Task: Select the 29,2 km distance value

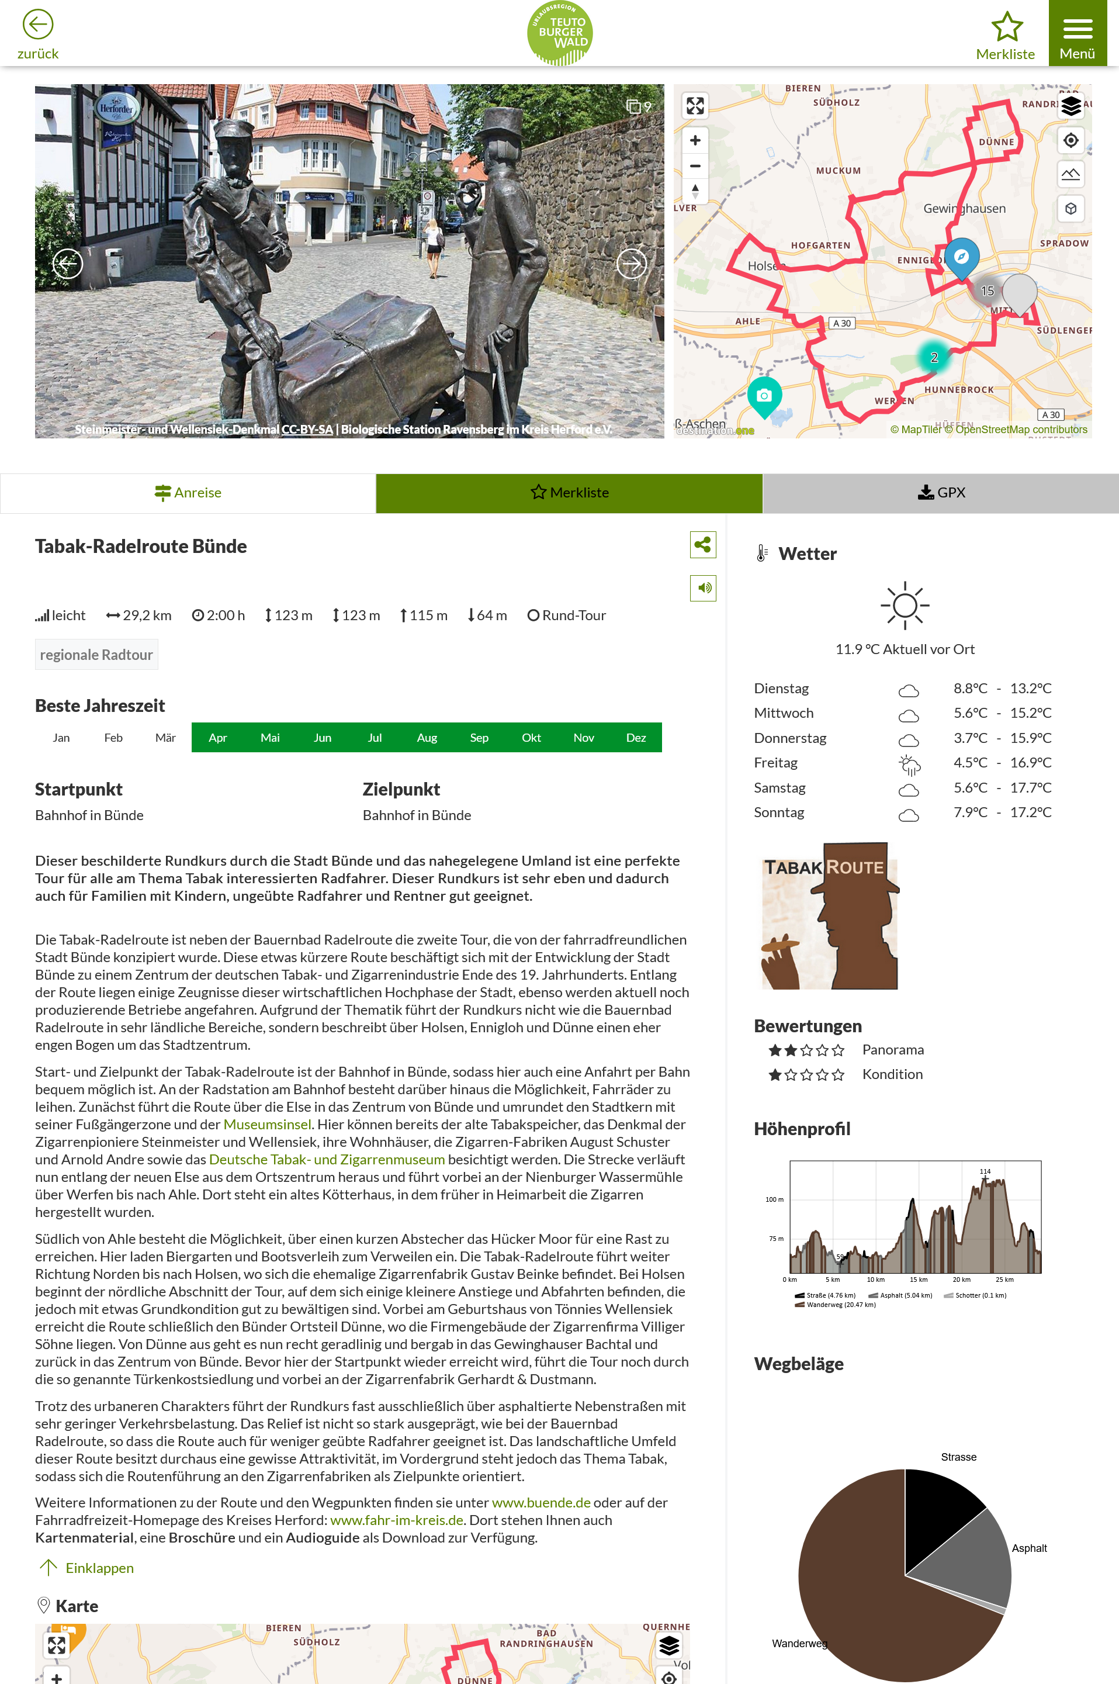Action: click(139, 615)
